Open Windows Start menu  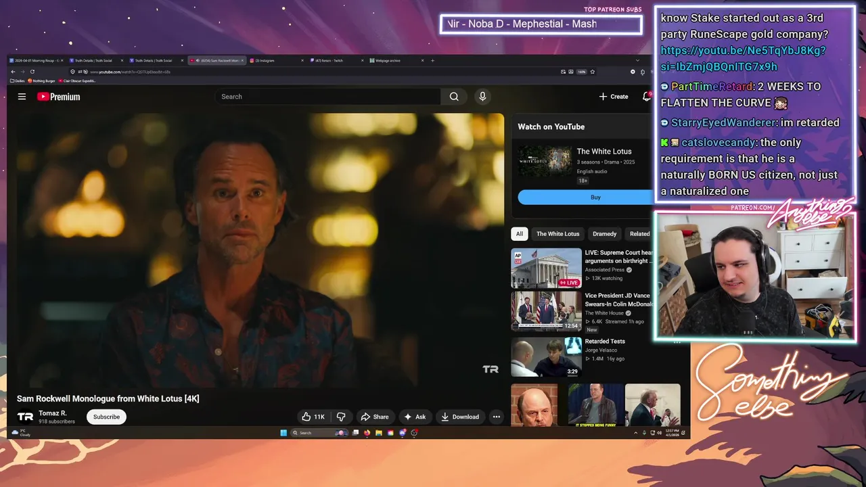point(283,433)
